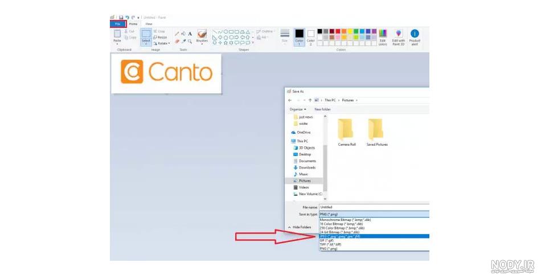
Task: Select the yellow color swatch
Action: [x=350, y=31]
